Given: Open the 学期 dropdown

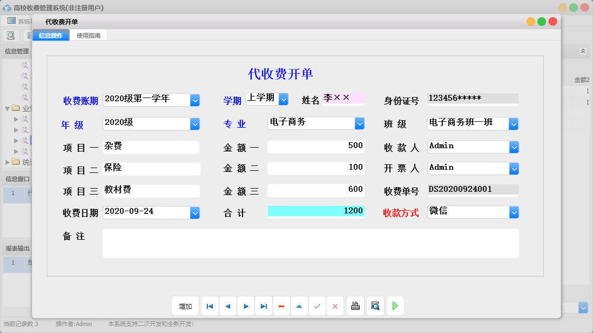Looking at the screenshot, I should [284, 99].
